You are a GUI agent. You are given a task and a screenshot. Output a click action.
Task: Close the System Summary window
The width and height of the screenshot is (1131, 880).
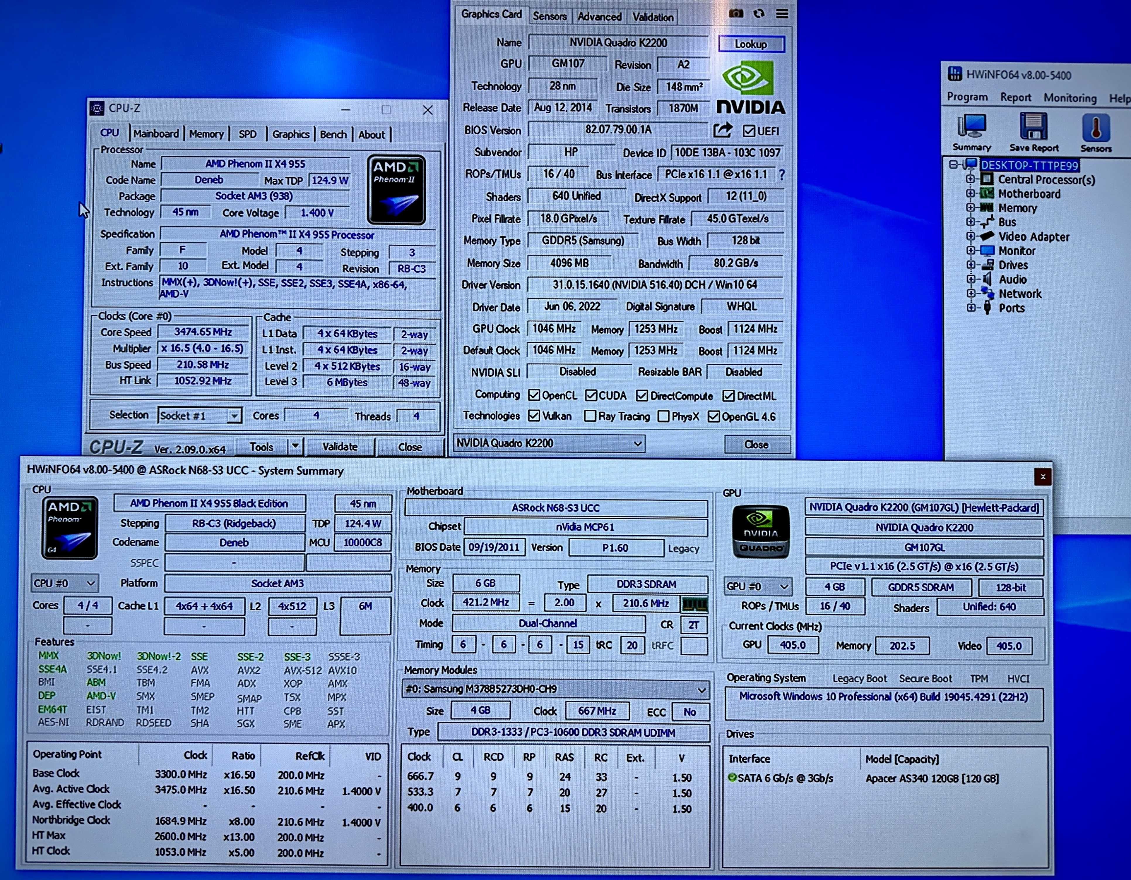(x=1043, y=476)
